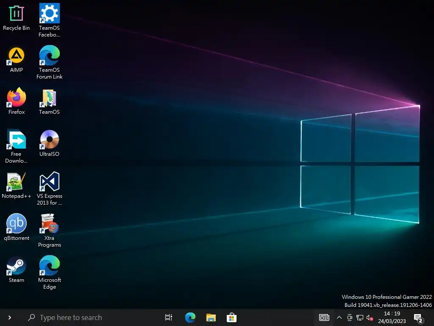Image resolution: width=434 pixels, height=326 pixels.
Task: Select the Steam desktop shortcut
Action: pyautogui.click(x=17, y=266)
